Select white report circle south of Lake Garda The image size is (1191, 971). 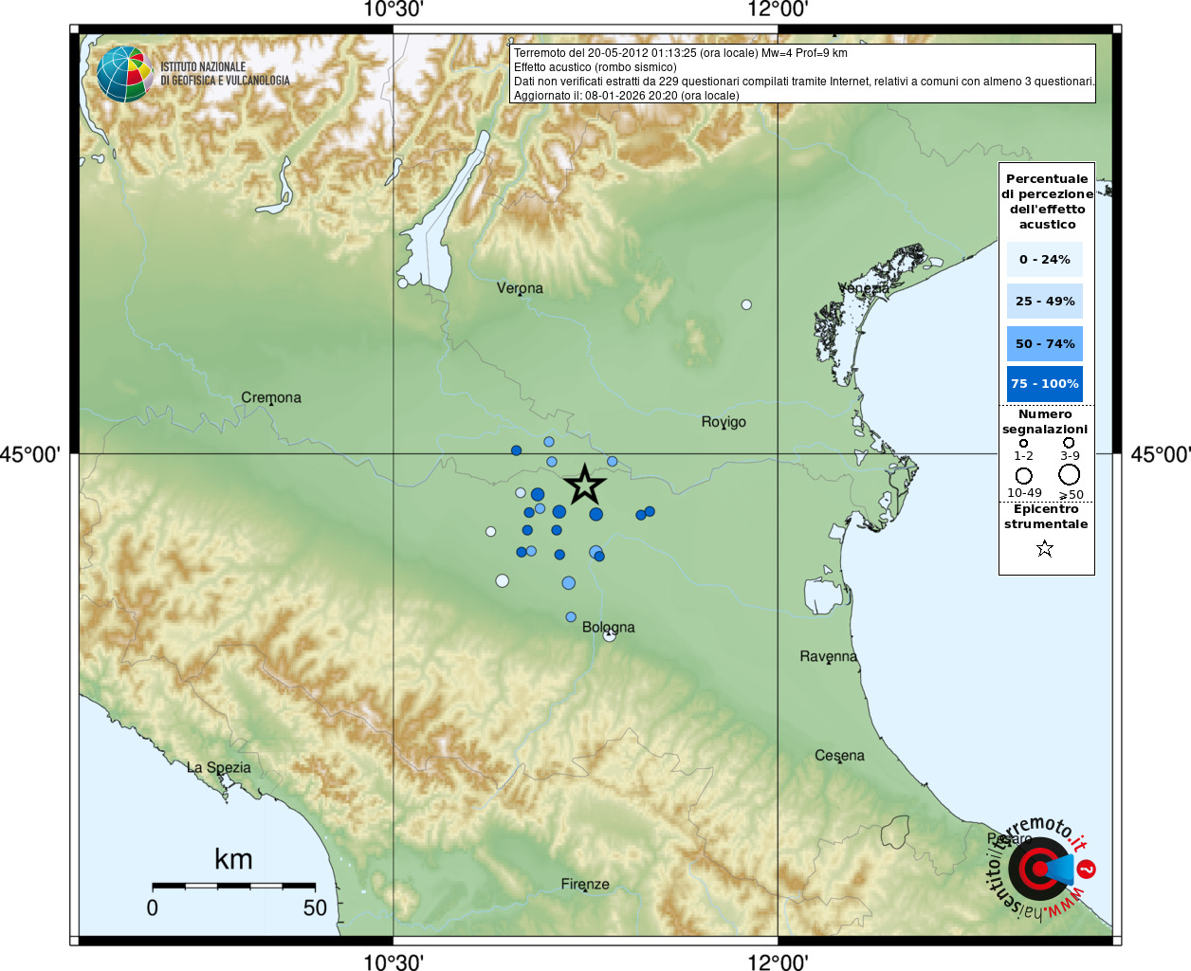coord(403,283)
